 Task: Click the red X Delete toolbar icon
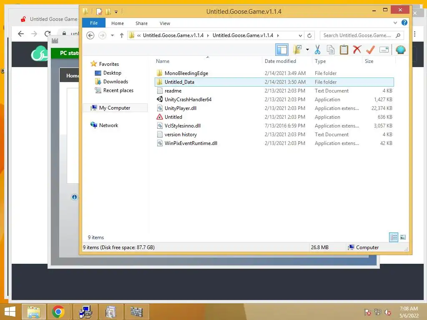point(357,50)
